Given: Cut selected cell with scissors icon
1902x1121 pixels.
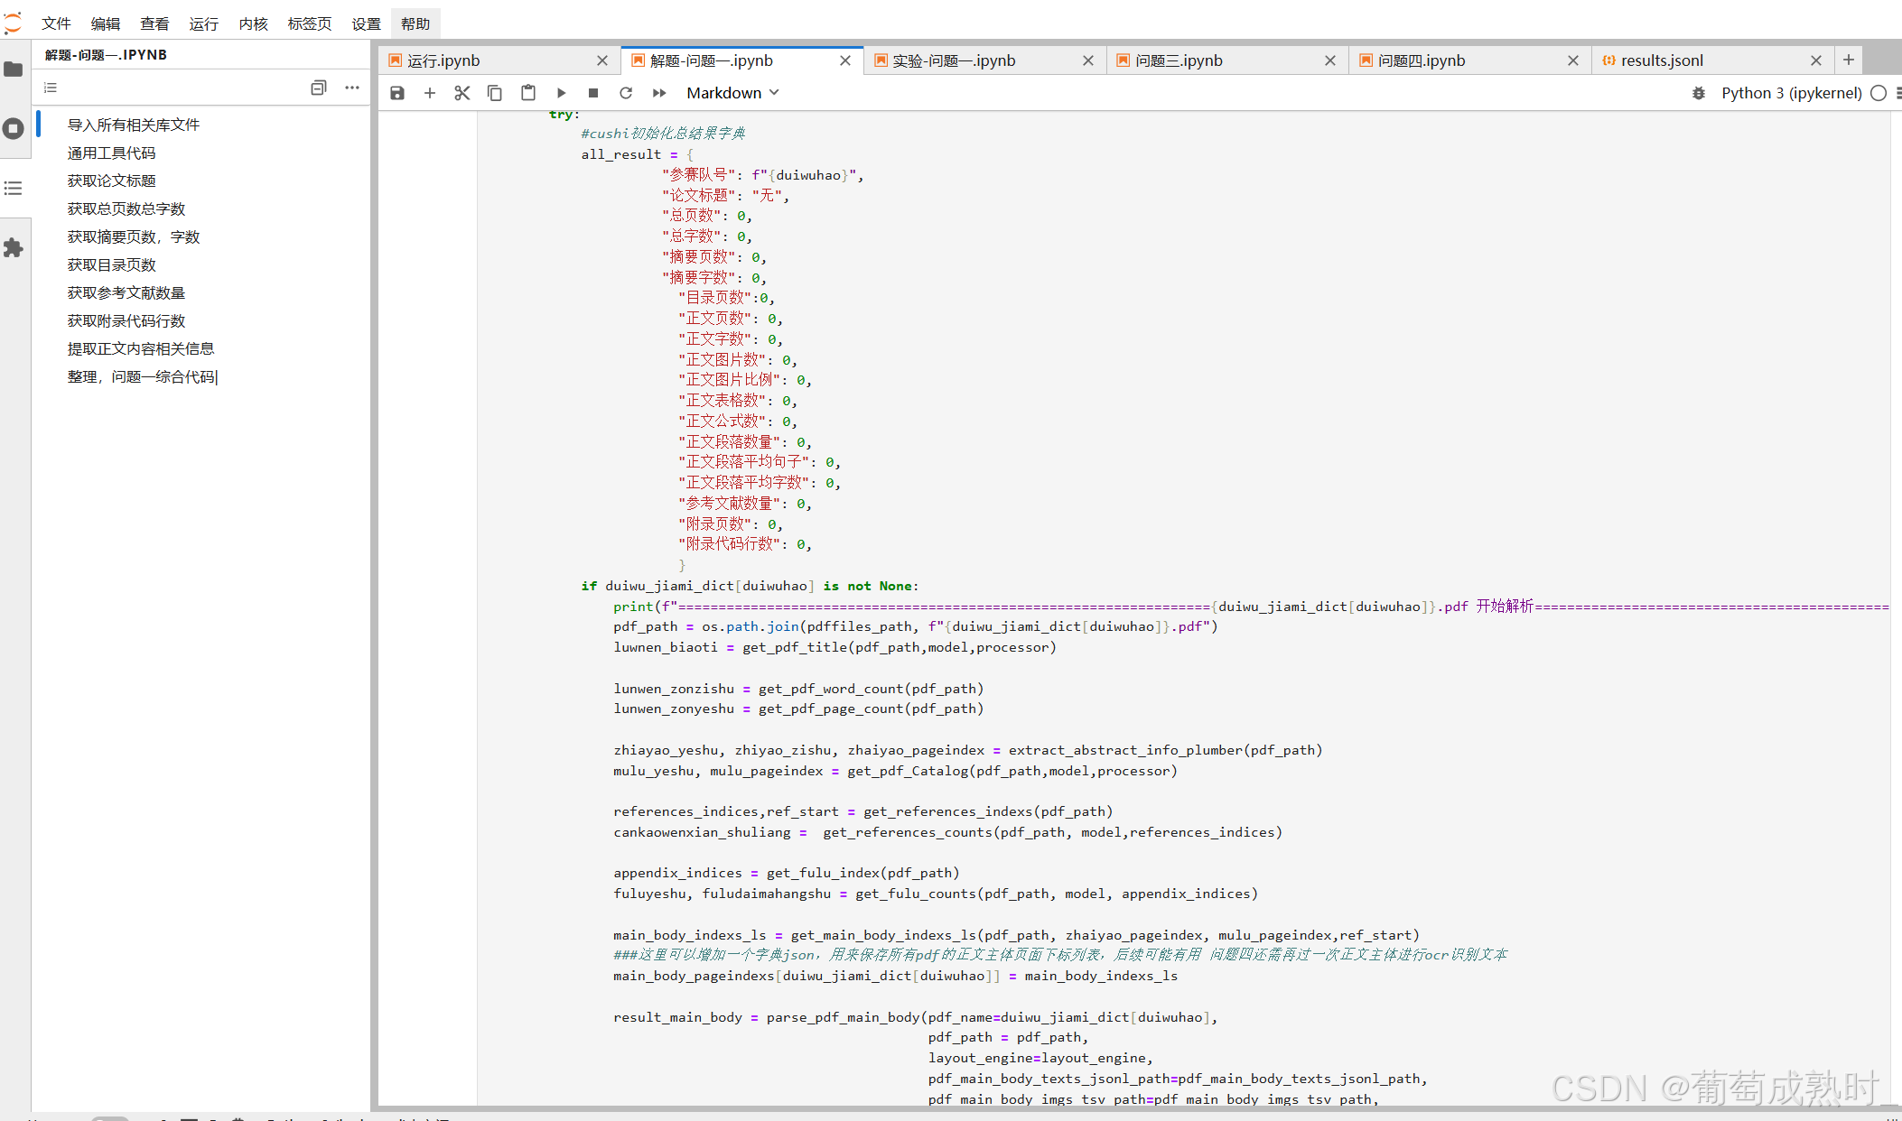Looking at the screenshot, I should (x=462, y=93).
